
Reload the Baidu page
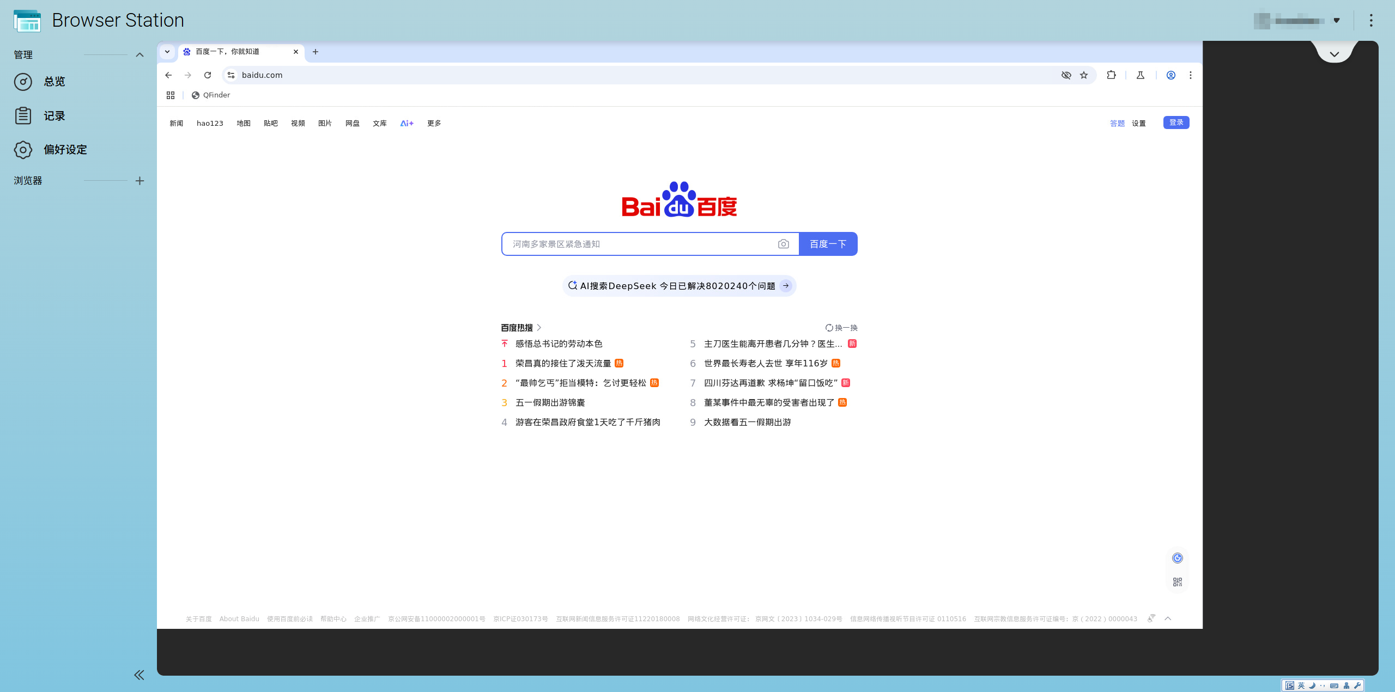pyautogui.click(x=208, y=75)
